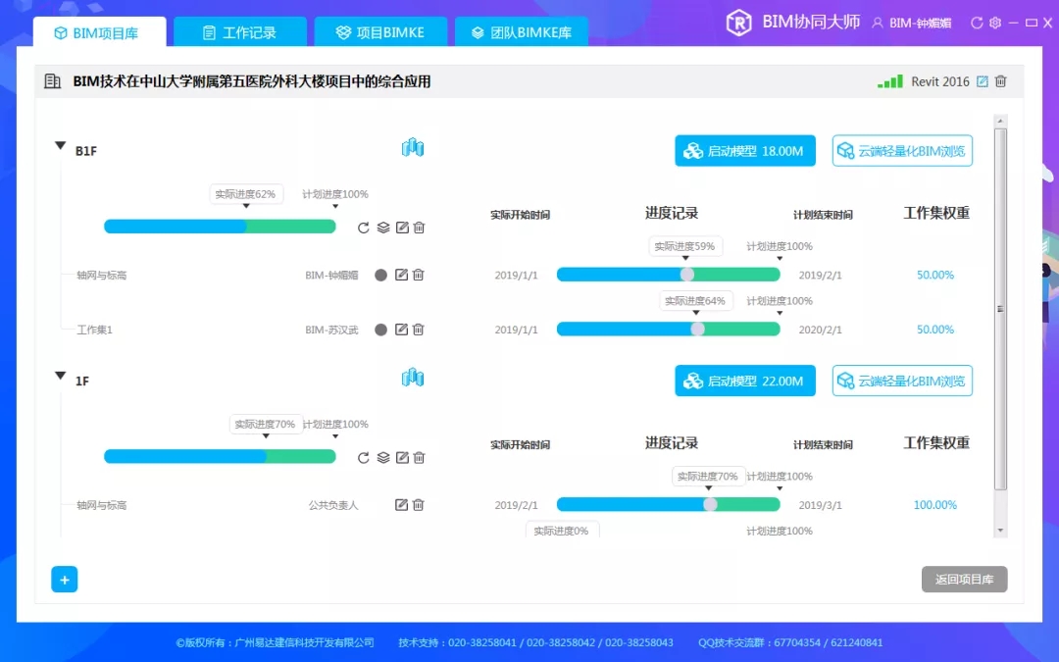Image resolution: width=1059 pixels, height=662 pixels.
Task: Launch the 1F model 22.00M
Action: coord(745,381)
